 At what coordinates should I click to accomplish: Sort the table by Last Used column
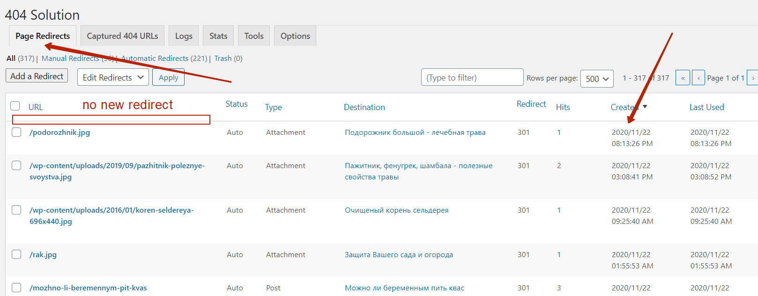[x=706, y=107]
